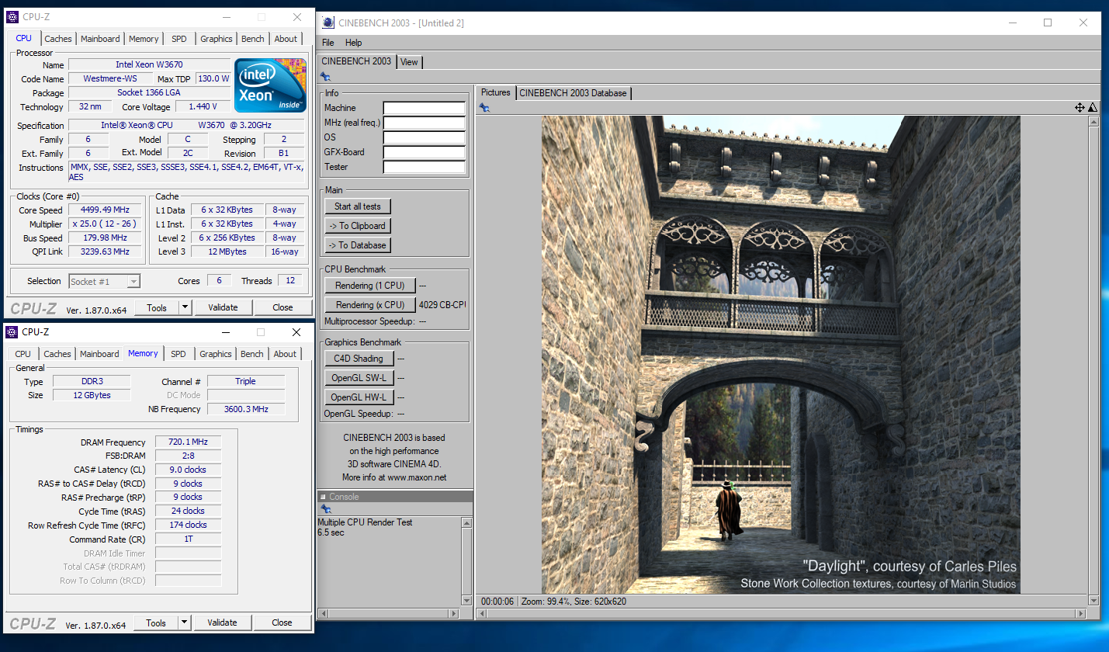Click Validate in CPU-Z Memory window

222,623
